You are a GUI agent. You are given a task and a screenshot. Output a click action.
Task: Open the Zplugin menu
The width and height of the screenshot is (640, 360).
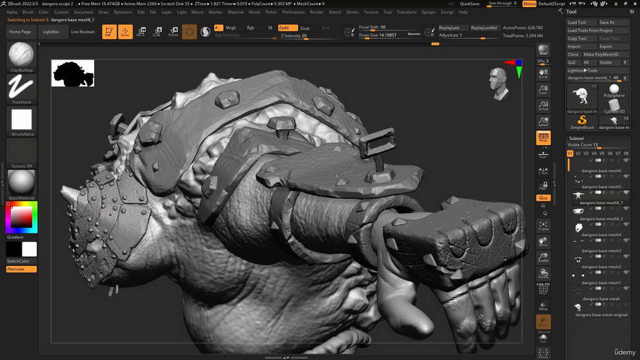pos(428,12)
